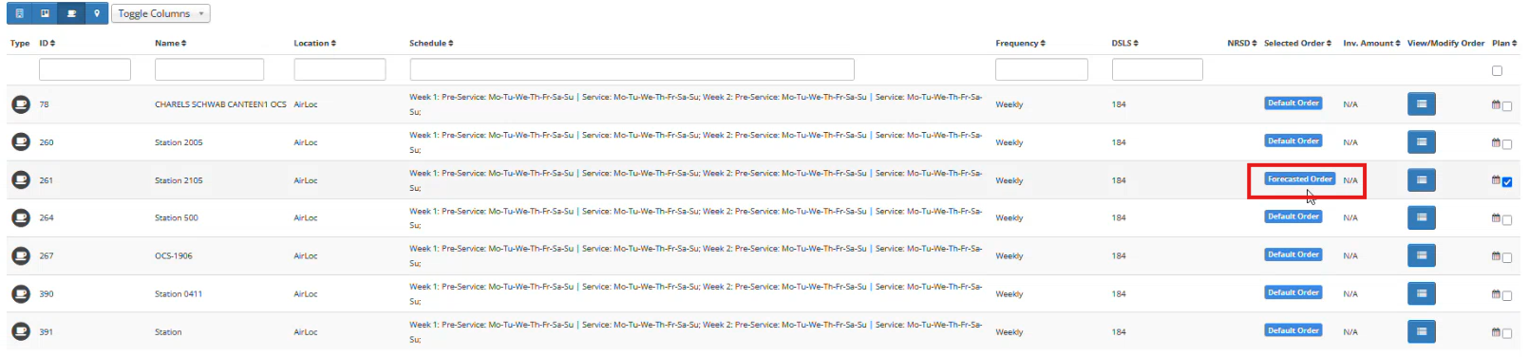
Task: Open plan calendar icon for Station 0411
Action: click(x=1496, y=294)
